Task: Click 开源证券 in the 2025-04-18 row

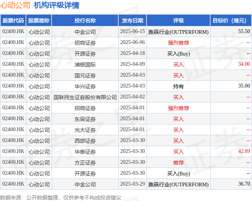Action: 85,53
